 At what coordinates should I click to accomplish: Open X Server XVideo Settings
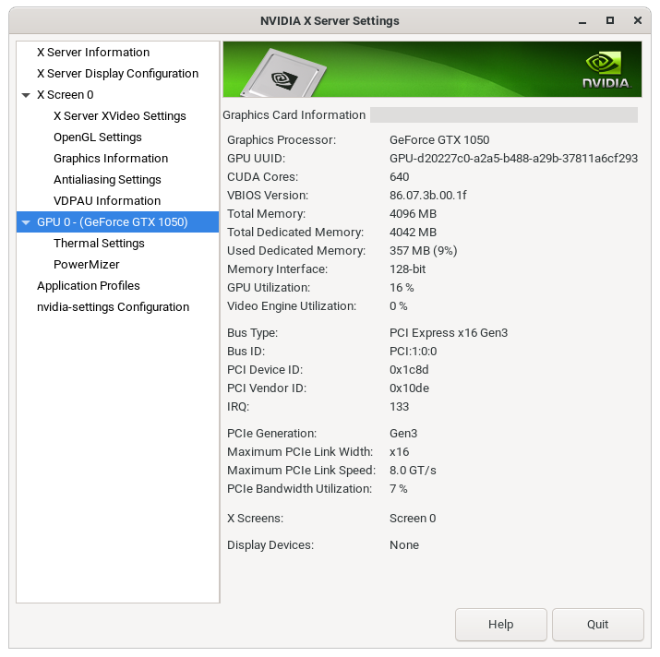click(119, 116)
